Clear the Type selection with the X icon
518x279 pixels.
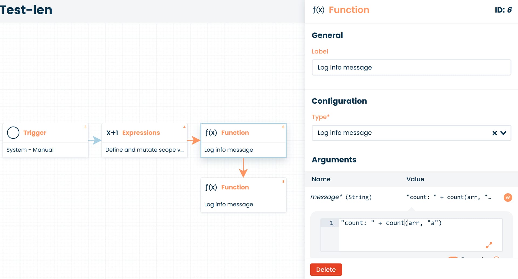(495, 133)
